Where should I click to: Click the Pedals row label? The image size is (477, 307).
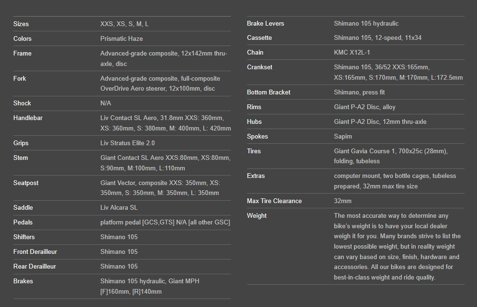coord(23,222)
